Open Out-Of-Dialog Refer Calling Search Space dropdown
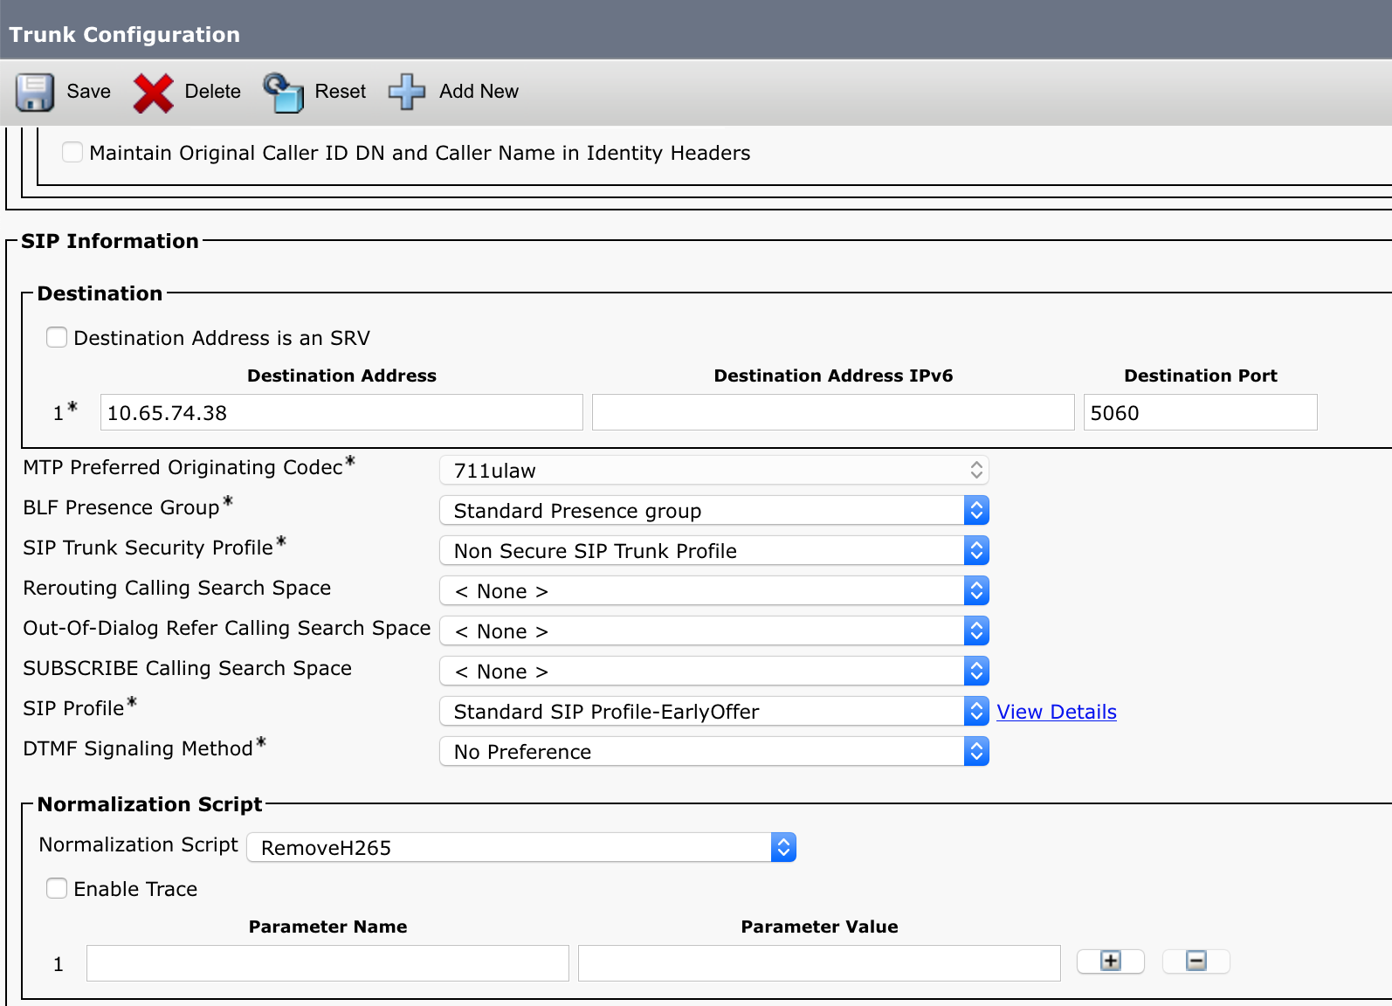1392x1006 pixels. click(x=714, y=631)
